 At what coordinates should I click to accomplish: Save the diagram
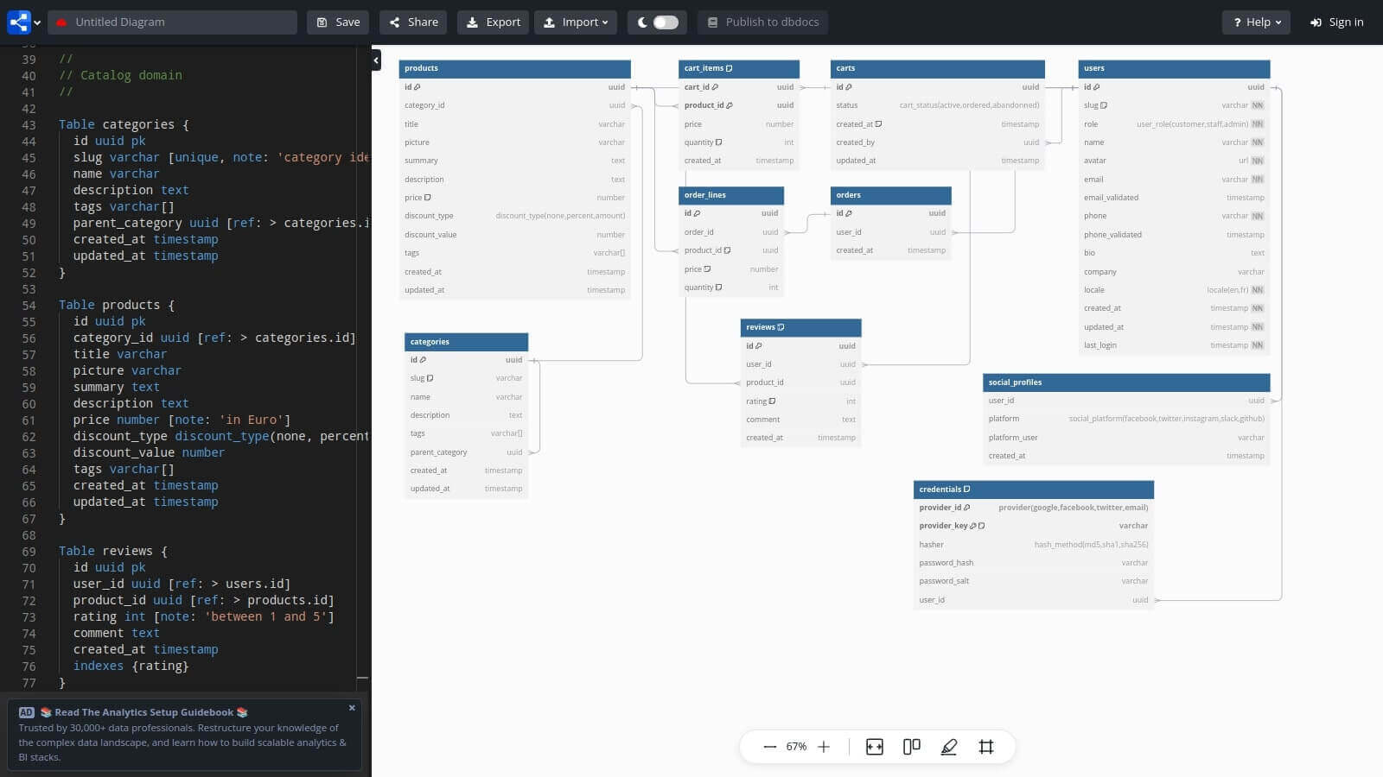[337, 22]
